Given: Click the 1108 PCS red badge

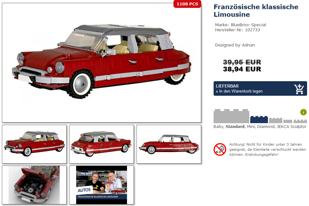Looking at the screenshot, I should pos(187,4).
